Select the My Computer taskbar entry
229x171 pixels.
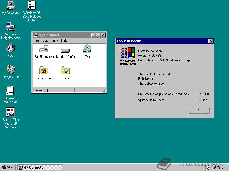click(x=40, y=167)
